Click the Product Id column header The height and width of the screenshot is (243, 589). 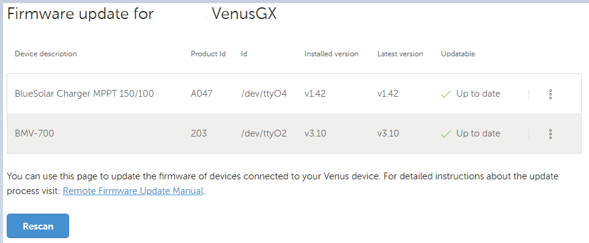point(208,54)
